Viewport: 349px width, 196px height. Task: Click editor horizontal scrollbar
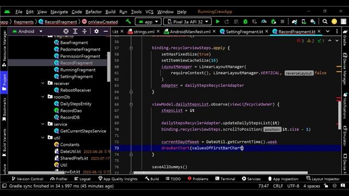[220, 172]
